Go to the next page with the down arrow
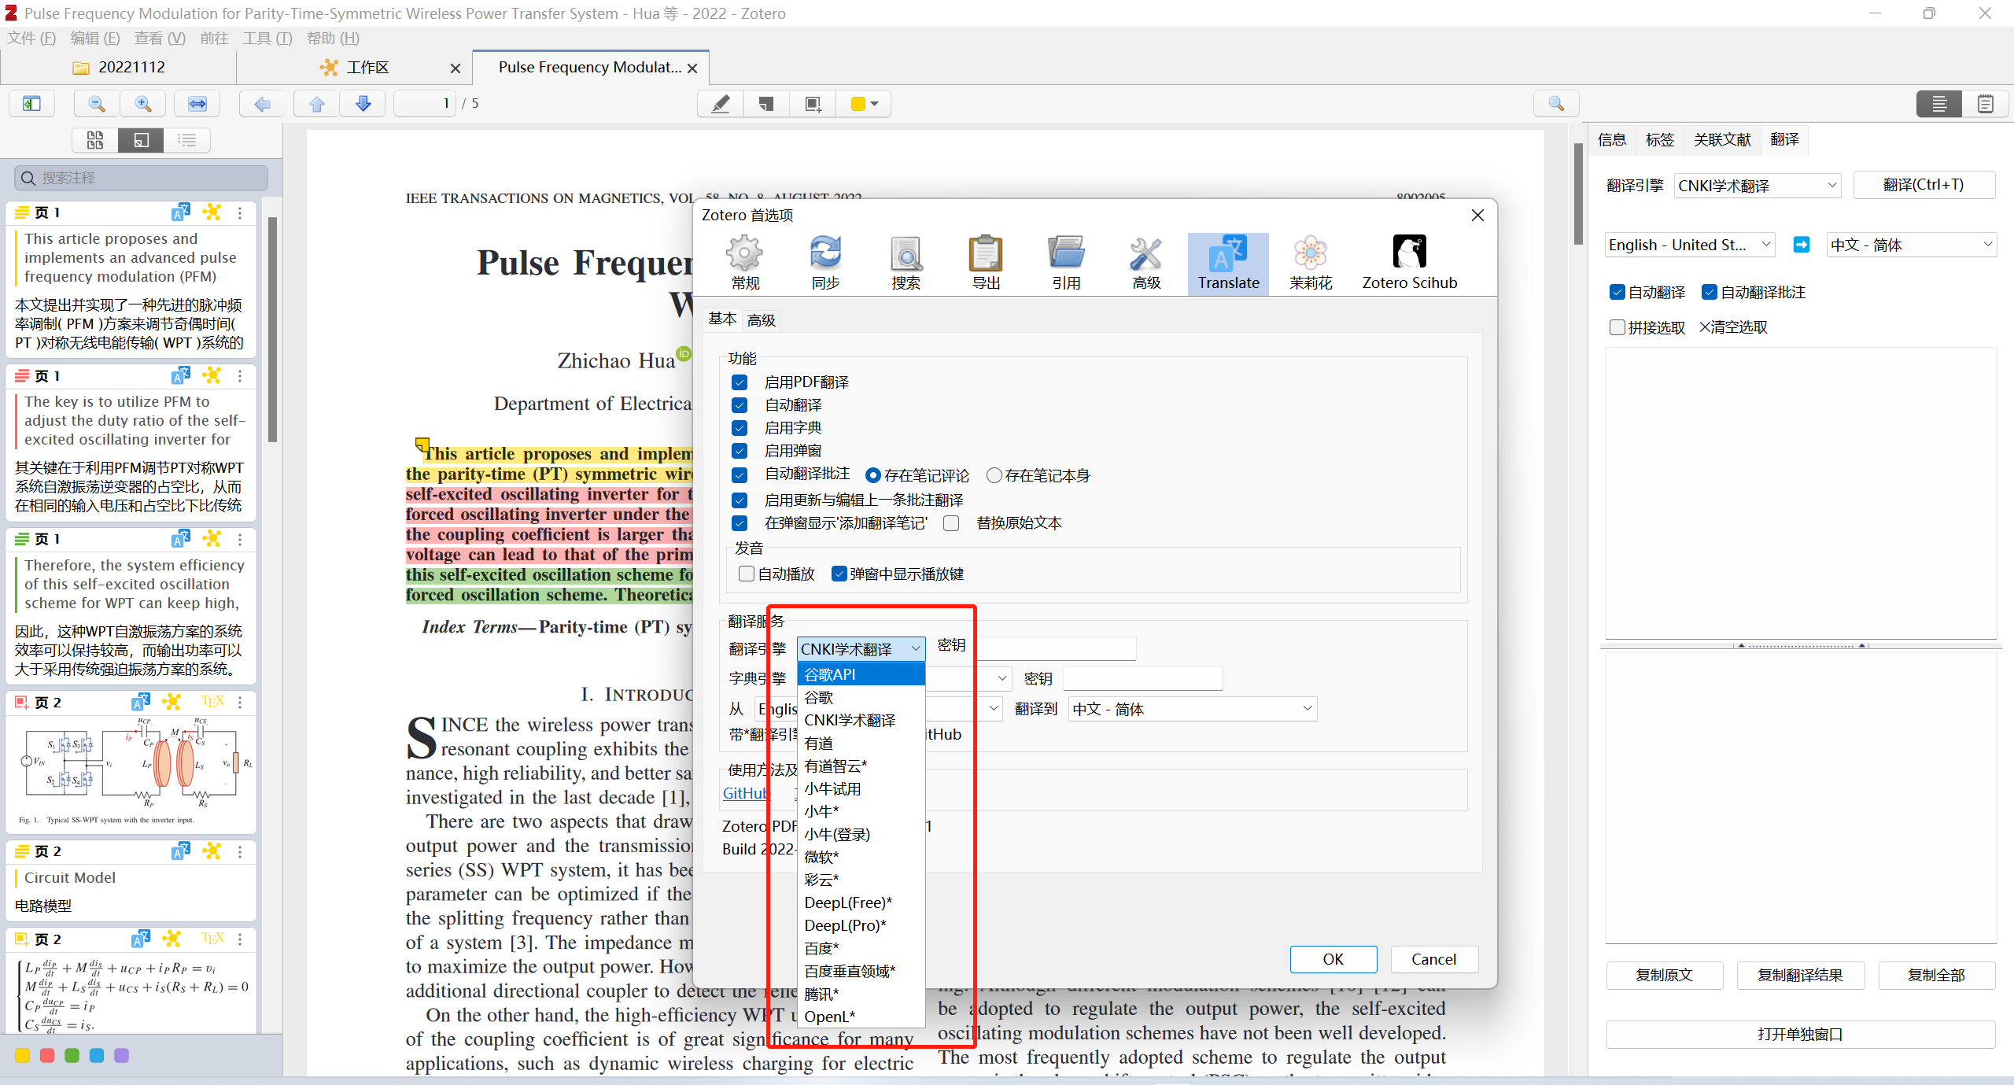 [x=363, y=104]
